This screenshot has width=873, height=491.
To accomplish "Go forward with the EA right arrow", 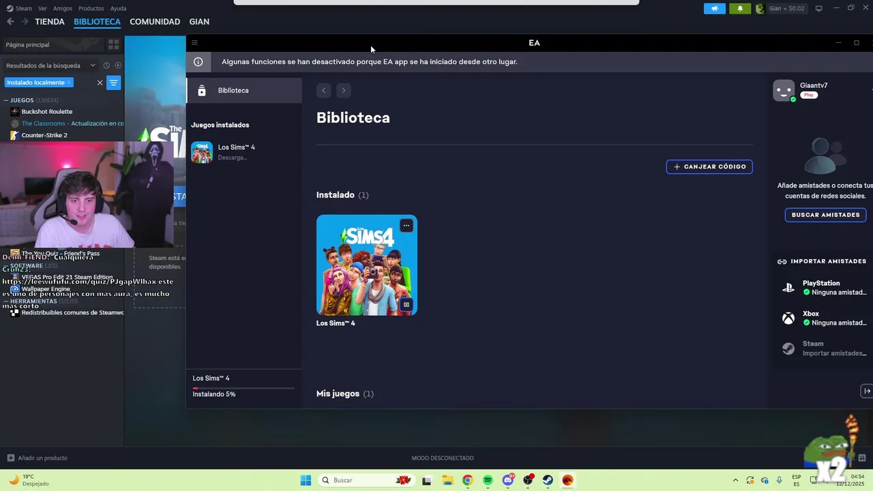I will pos(344,90).
